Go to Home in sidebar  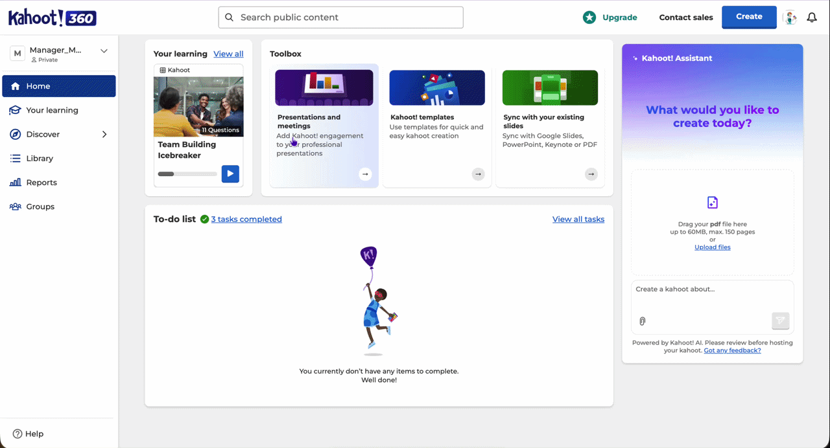pyautogui.click(x=58, y=86)
